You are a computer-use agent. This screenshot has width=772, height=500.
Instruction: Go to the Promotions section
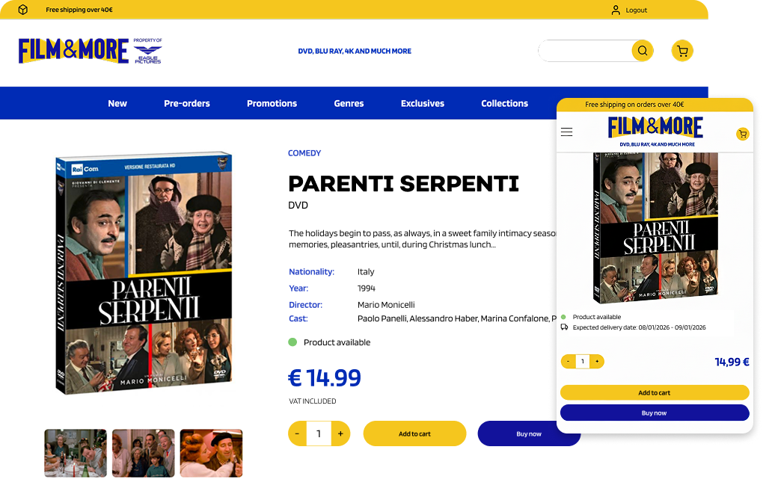point(272,103)
